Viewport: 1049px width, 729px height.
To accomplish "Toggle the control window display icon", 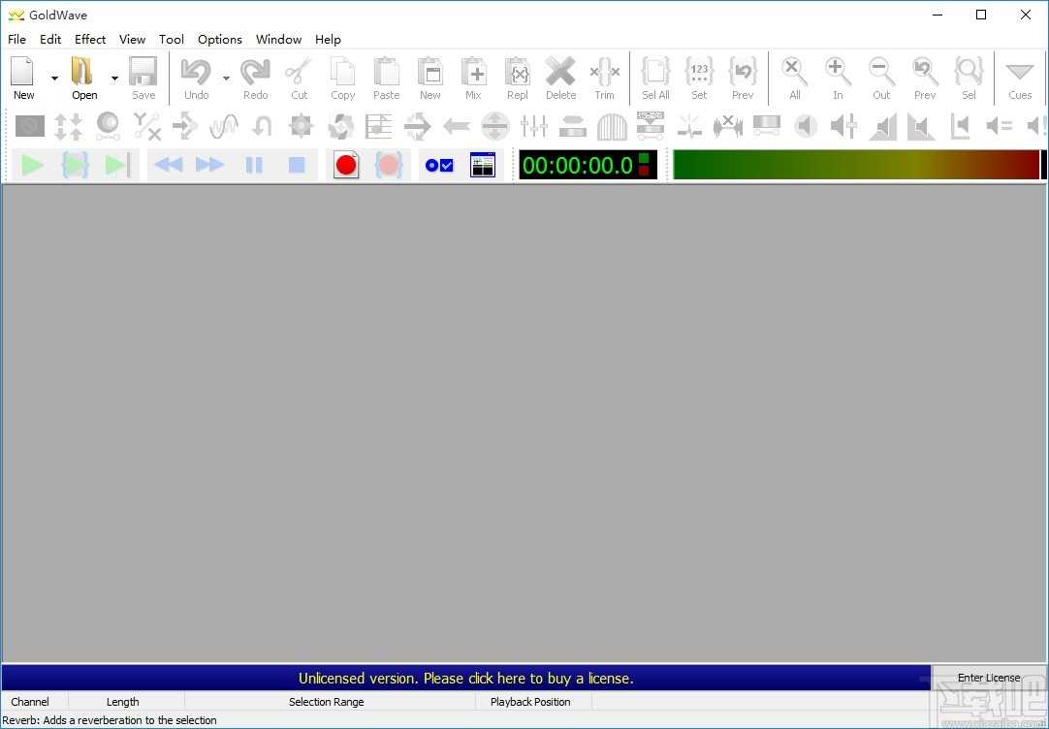I will pos(482,165).
